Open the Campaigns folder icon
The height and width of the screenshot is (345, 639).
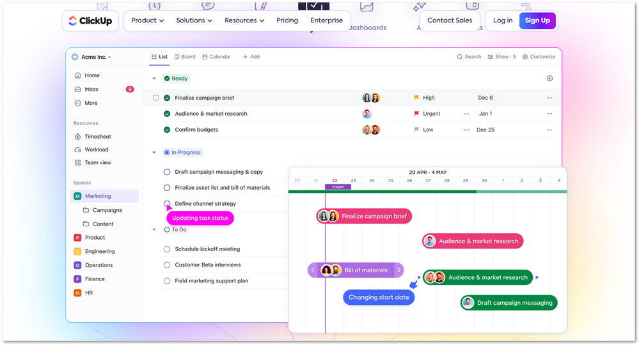pyautogui.click(x=86, y=210)
